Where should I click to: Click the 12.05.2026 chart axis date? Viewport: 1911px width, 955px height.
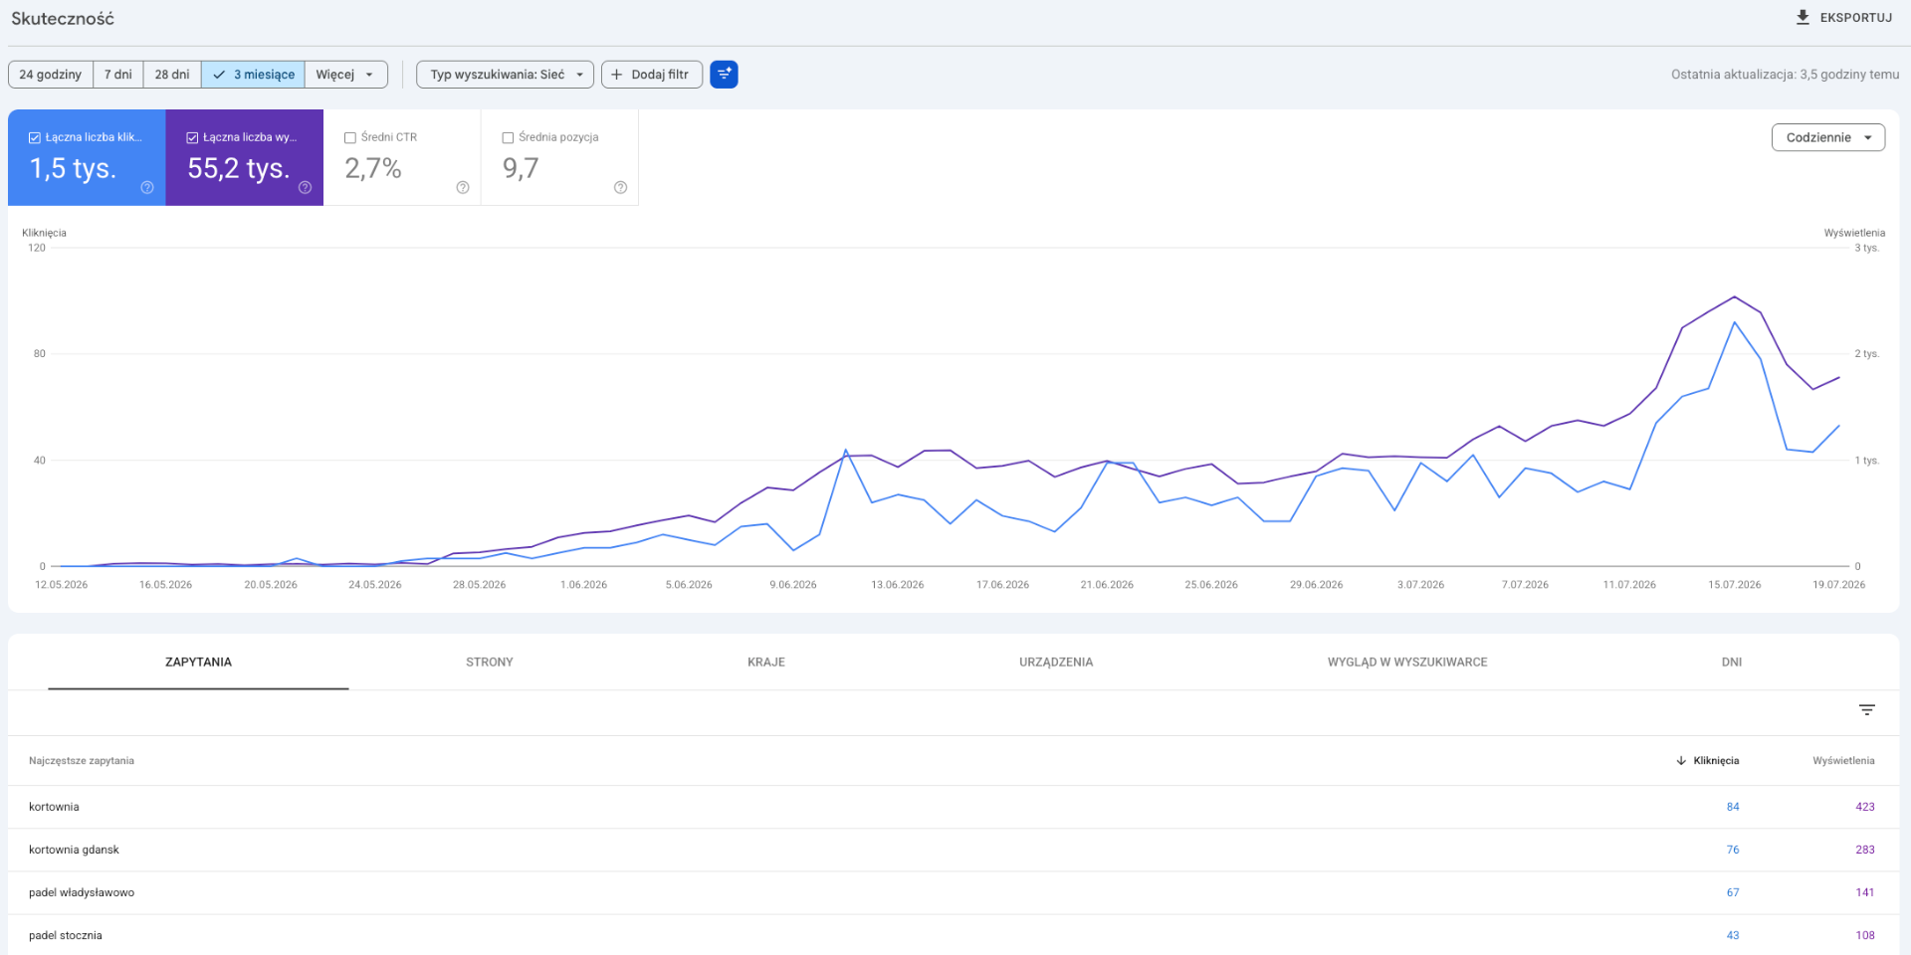pos(62,585)
